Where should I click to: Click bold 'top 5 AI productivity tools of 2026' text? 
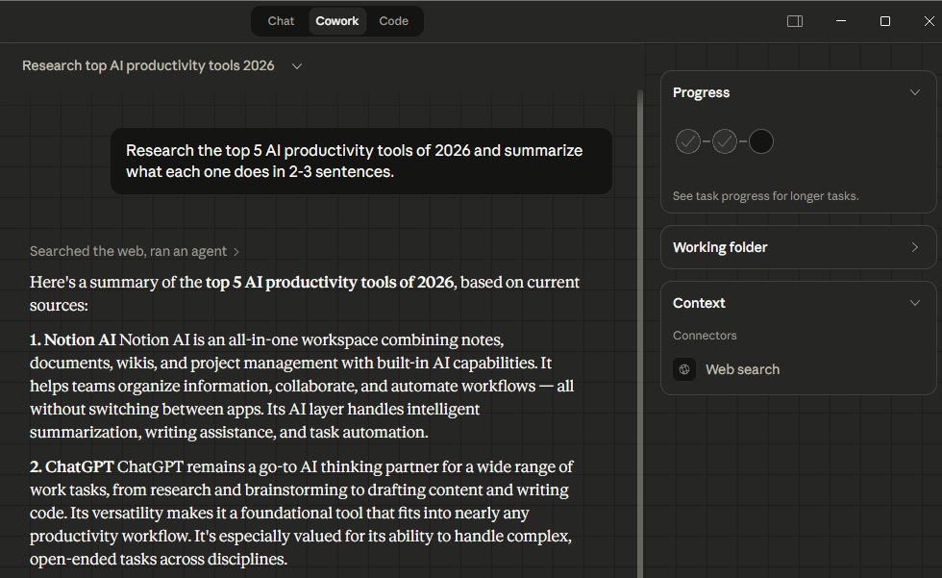[329, 283]
